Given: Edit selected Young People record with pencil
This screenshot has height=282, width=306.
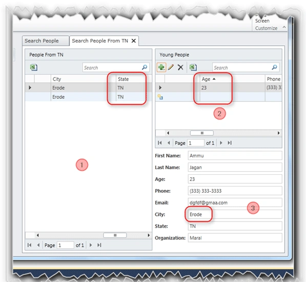Looking at the screenshot, I should (171, 67).
